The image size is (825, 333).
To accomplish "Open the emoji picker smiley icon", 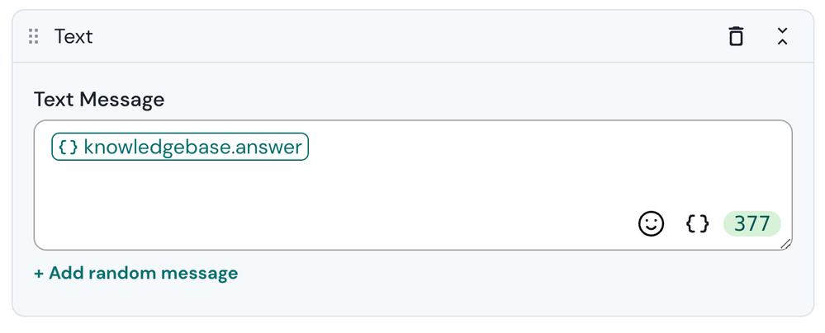I will coord(651,223).
